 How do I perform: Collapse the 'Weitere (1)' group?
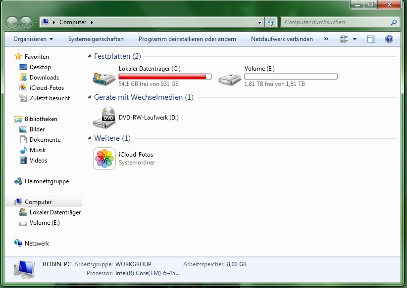[x=89, y=138]
